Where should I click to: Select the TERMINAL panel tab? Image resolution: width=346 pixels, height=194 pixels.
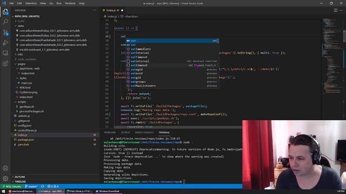click(164, 133)
